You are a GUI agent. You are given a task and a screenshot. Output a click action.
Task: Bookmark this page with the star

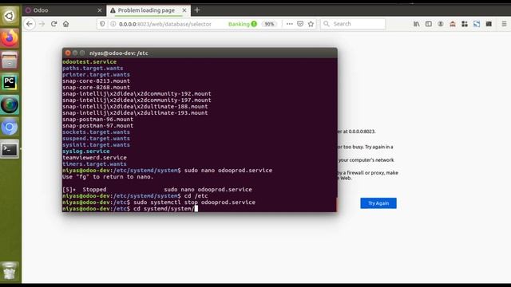point(311,24)
